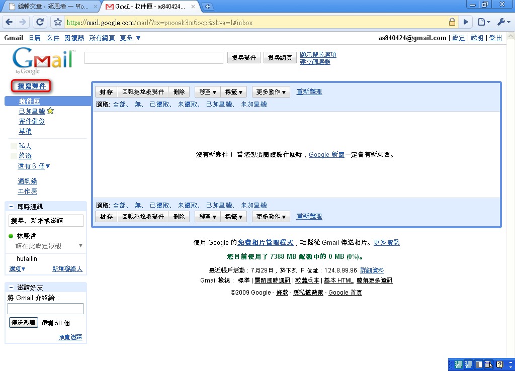
Task: Click the IME tools menu icon in tray
Action: pos(489,364)
